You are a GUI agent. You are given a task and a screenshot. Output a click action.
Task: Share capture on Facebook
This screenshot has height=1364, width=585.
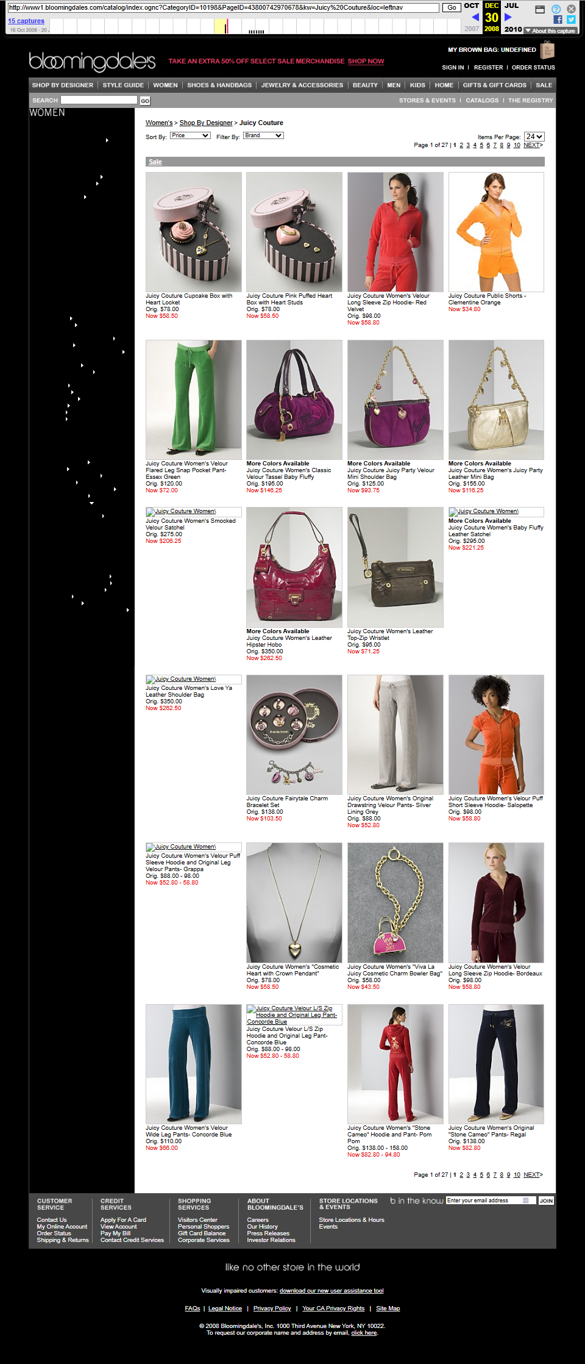point(558,20)
